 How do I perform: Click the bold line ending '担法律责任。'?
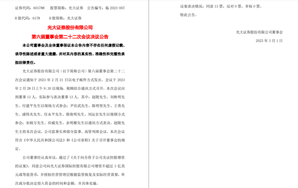tap(25, 62)
